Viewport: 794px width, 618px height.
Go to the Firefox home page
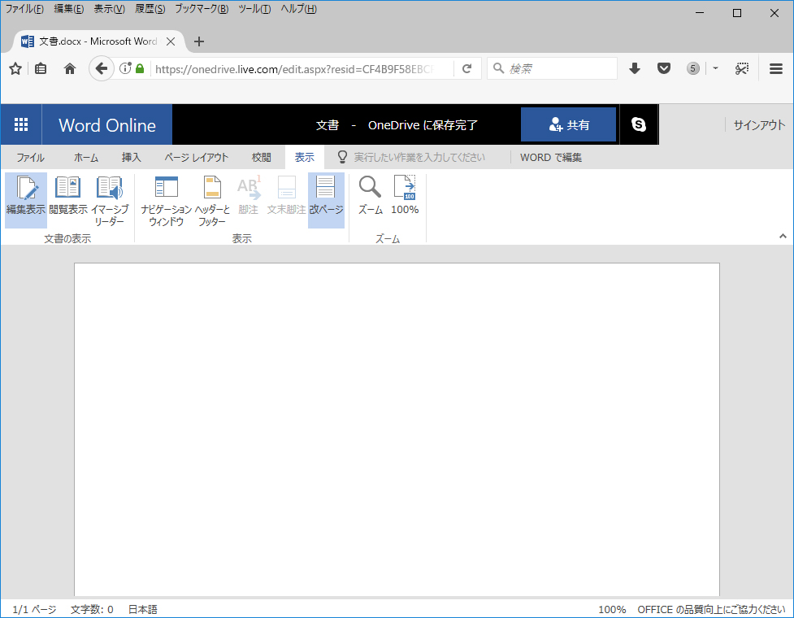click(70, 68)
